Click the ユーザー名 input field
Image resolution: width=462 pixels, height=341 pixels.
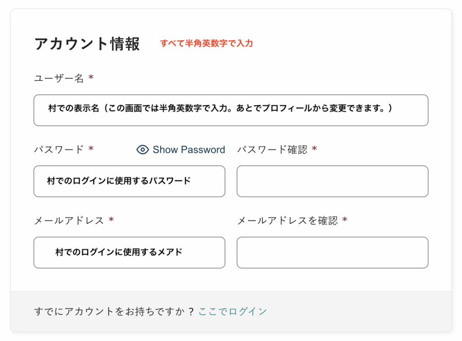(x=231, y=110)
